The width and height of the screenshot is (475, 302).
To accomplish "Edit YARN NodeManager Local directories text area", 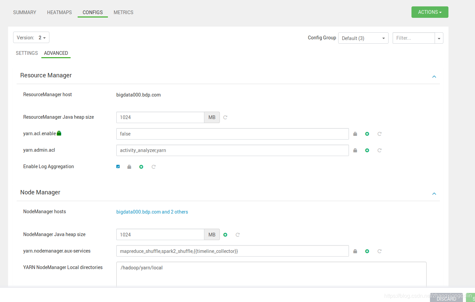I will [271, 274].
